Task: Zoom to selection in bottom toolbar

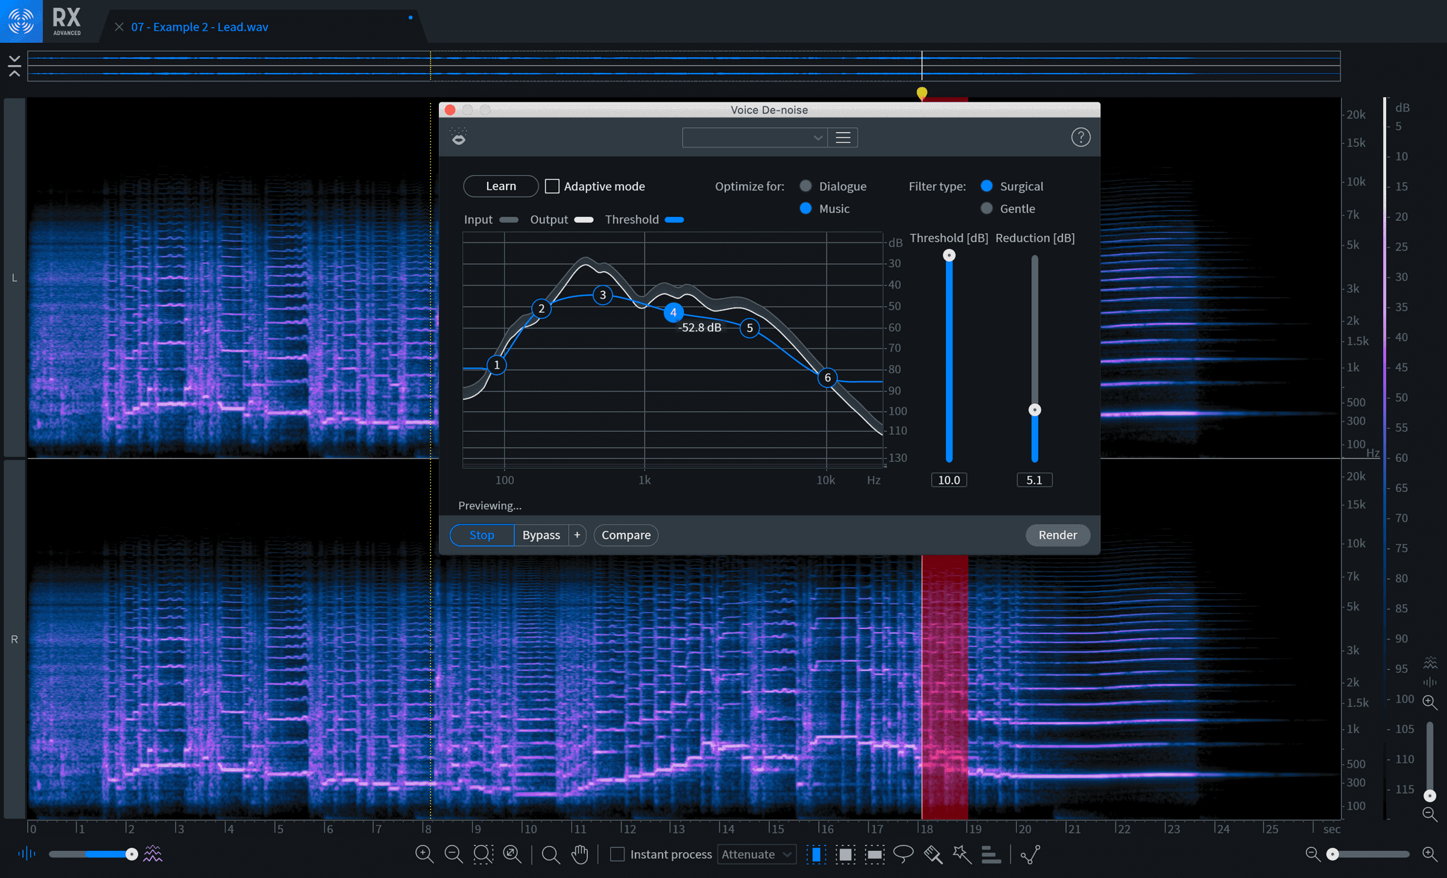Action: pos(483,854)
